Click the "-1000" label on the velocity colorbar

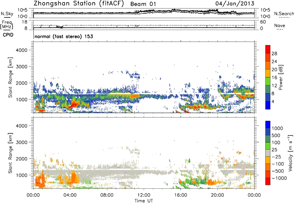tap(279, 178)
